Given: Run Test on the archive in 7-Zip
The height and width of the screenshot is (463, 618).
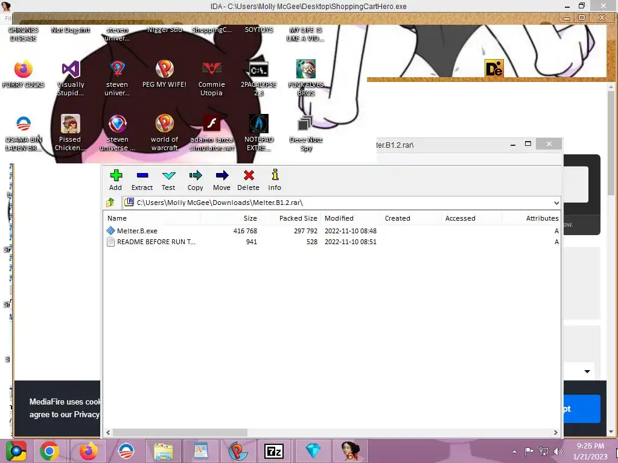Looking at the screenshot, I should click(x=168, y=180).
